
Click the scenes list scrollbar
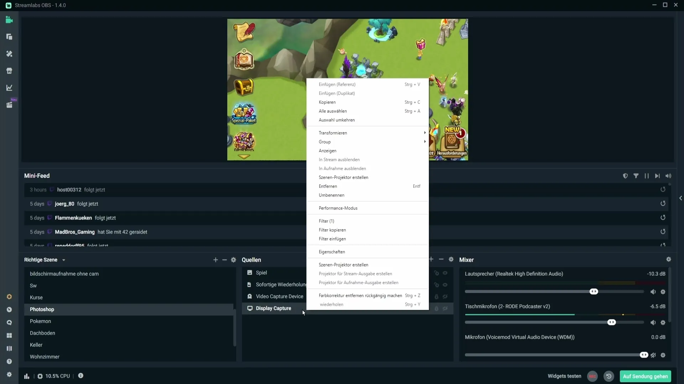tap(234, 327)
